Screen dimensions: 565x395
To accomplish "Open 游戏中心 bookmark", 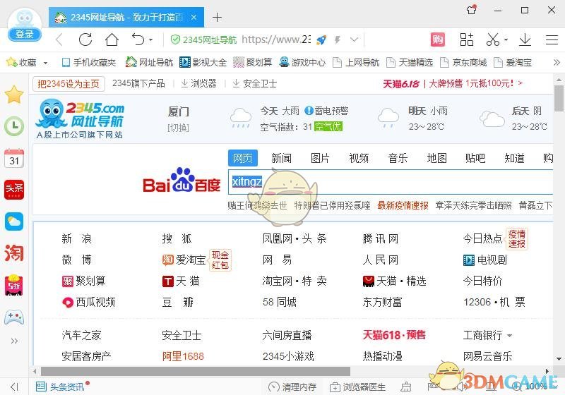I will (x=302, y=63).
